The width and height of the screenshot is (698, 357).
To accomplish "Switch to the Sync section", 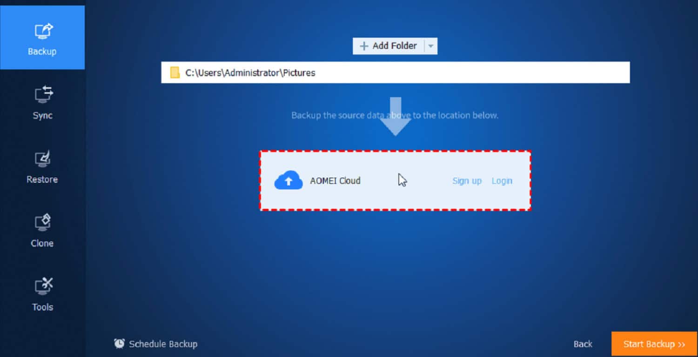I will [42, 102].
